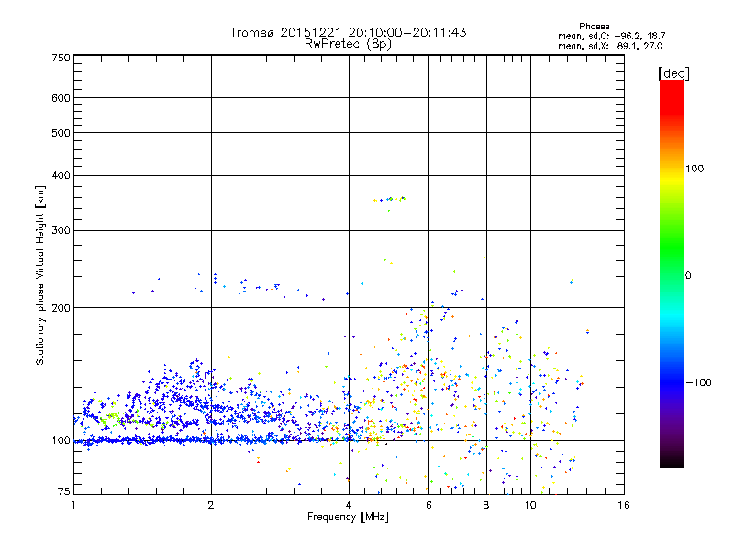The height and width of the screenshot is (550, 734).
Task: Click the y-axis tick '750'
Action: (x=61, y=58)
